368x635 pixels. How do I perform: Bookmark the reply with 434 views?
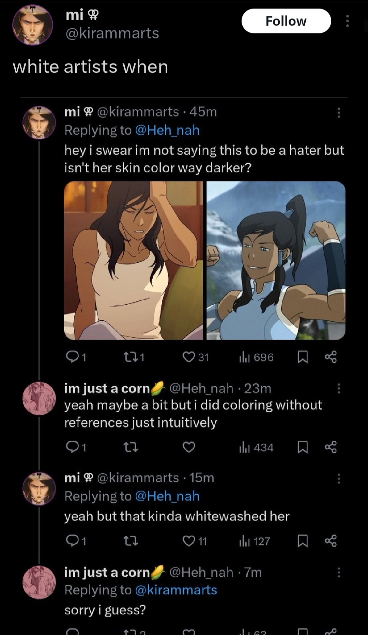(x=303, y=447)
